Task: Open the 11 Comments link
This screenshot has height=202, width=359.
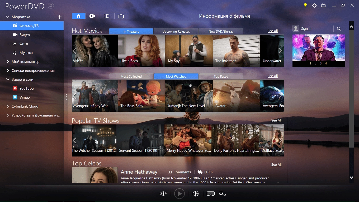Action: [x=179, y=172]
